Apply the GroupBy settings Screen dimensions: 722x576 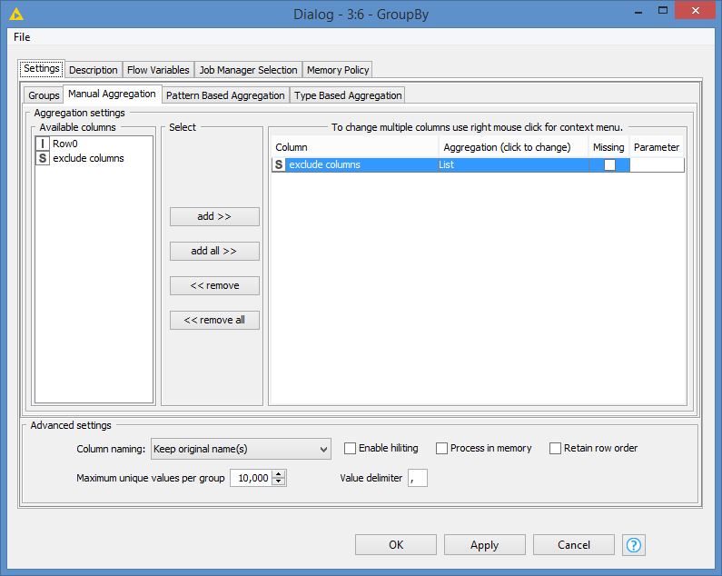[x=484, y=545]
